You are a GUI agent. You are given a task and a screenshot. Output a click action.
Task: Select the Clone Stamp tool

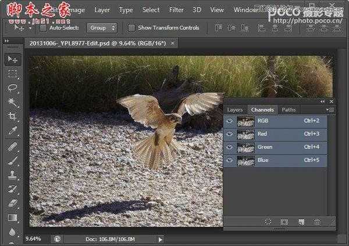(12, 174)
